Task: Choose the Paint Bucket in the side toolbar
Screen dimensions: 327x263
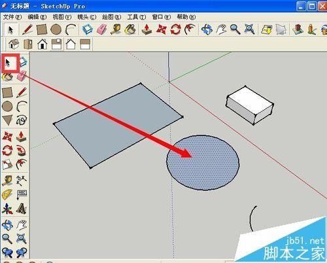Action: point(7,77)
